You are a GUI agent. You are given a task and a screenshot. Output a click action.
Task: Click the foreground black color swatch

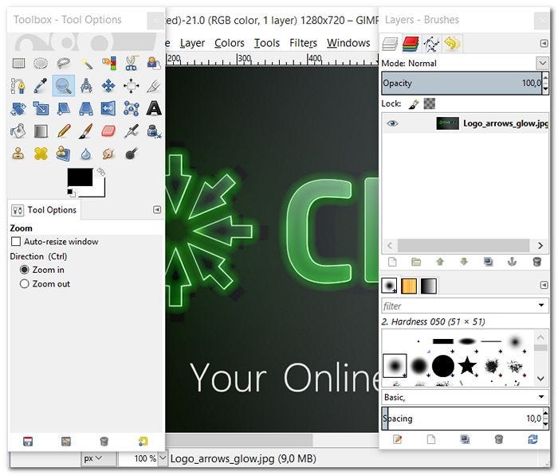click(80, 177)
